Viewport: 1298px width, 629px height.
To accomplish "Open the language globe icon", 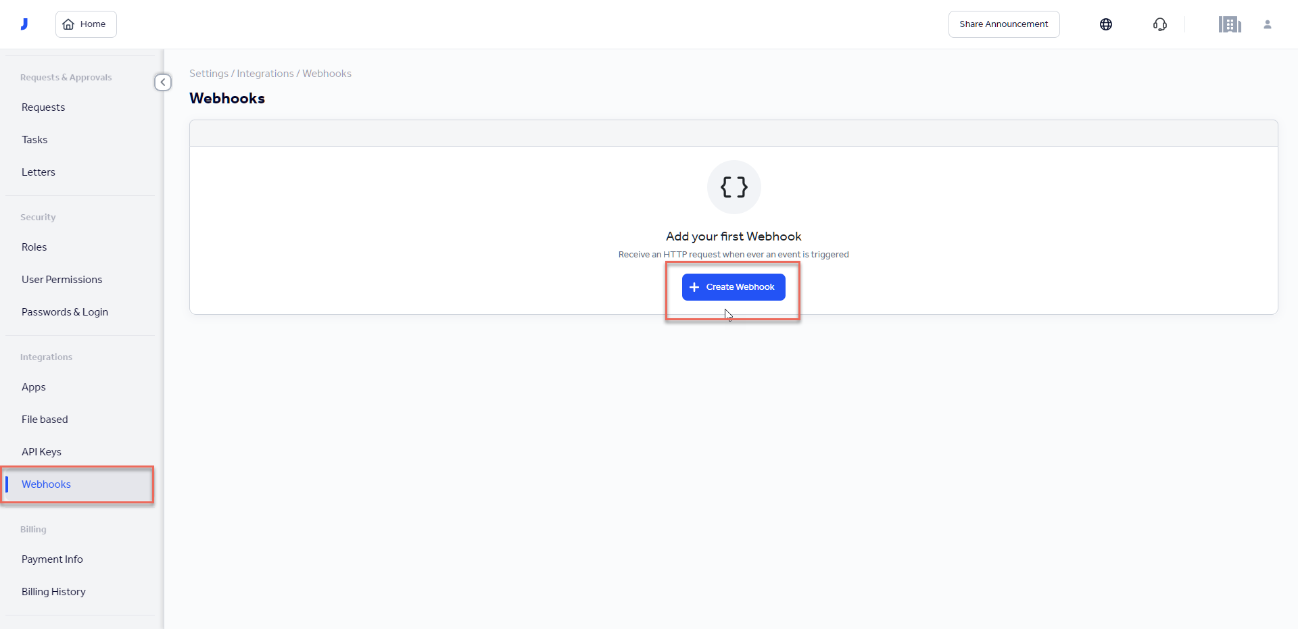I will pyautogui.click(x=1106, y=24).
